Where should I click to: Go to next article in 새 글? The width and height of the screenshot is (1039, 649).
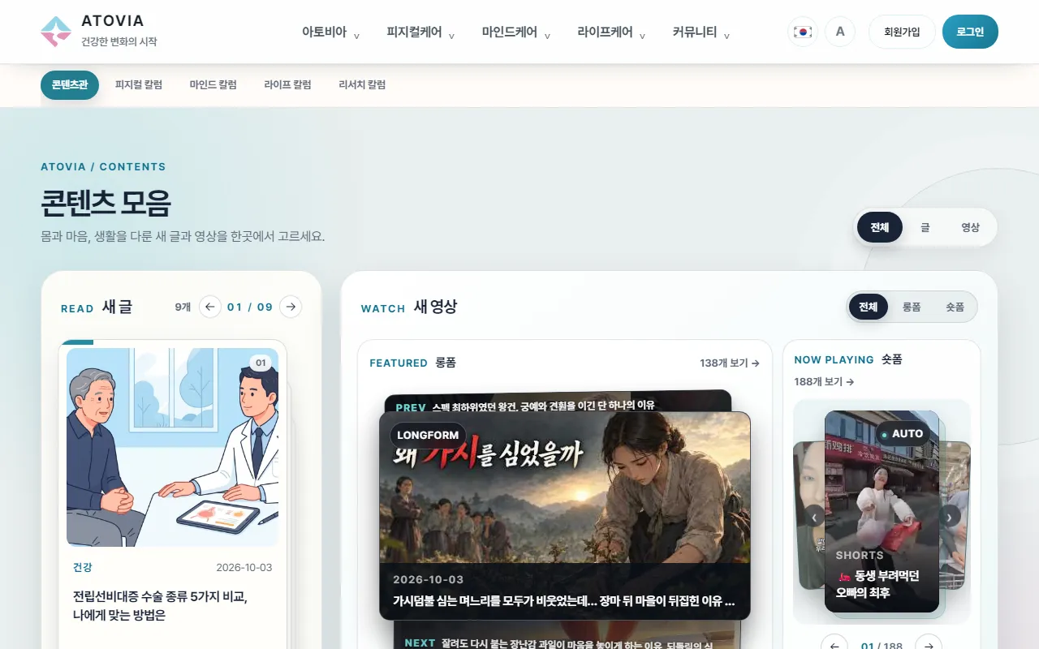[x=291, y=307]
